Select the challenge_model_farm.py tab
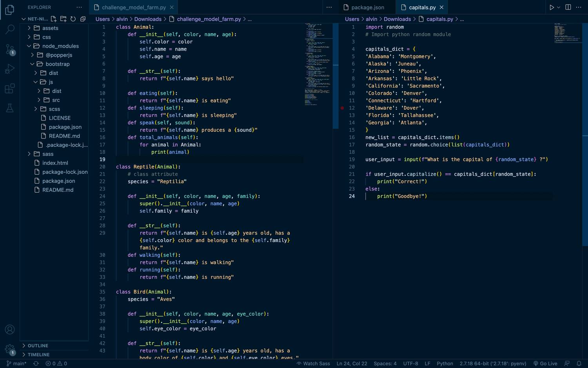The image size is (588, 368). [133, 7]
